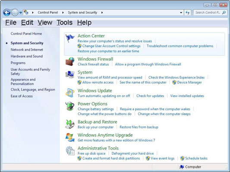
Task: Click Free up disk space
Action: coord(91,154)
